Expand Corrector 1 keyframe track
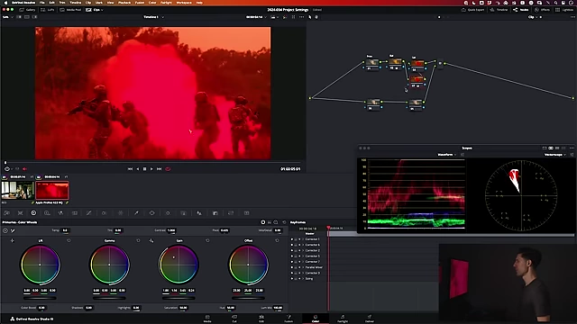Image resolution: width=577 pixels, height=324 pixels. click(x=303, y=239)
